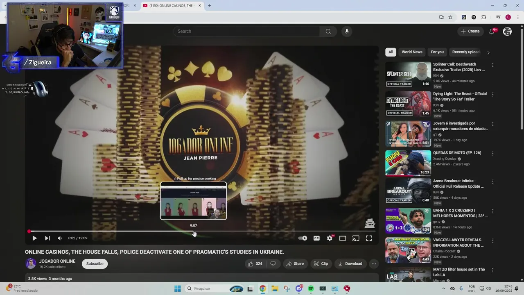Show more filter chips with right arrow
The width and height of the screenshot is (524, 295).
(488, 52)
